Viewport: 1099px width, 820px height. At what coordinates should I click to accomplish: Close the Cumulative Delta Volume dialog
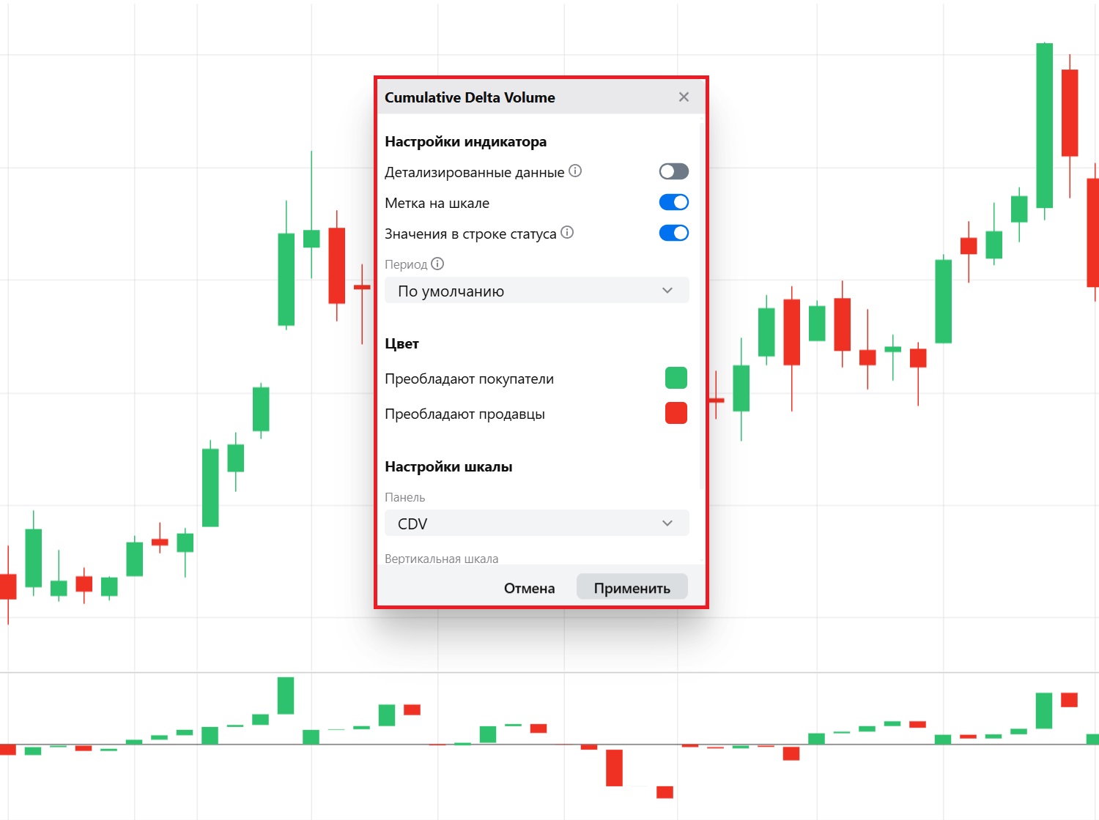click(x=684, y=97)
